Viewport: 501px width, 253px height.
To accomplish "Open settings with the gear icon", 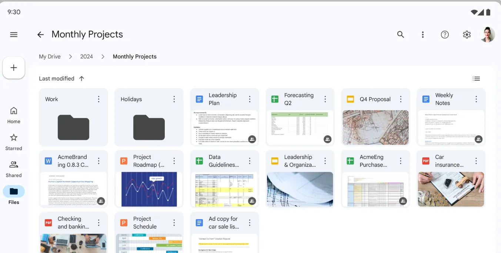I will pos(467,34).
